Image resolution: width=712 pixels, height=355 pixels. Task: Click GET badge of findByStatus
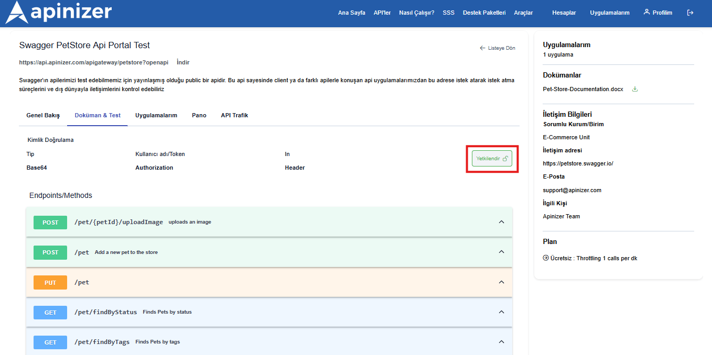(50, 313)
